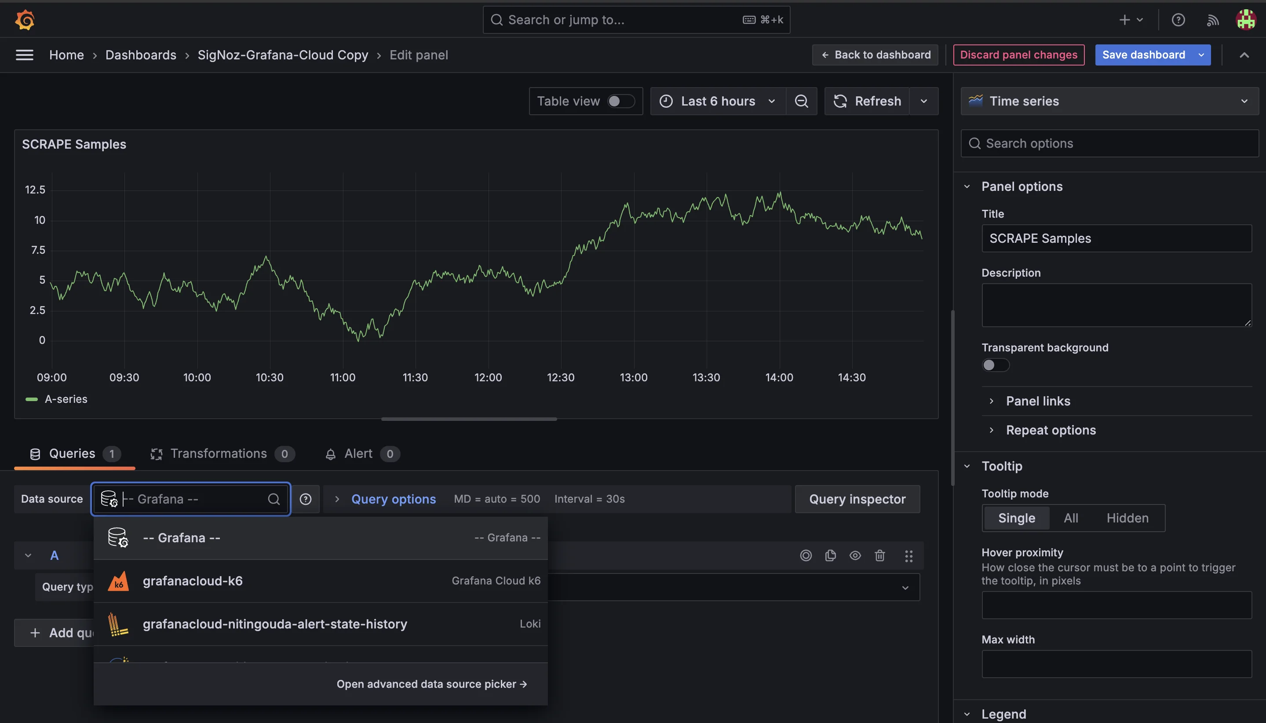Open query A data source help icon

pyautogui.click(x=806, y=555)
